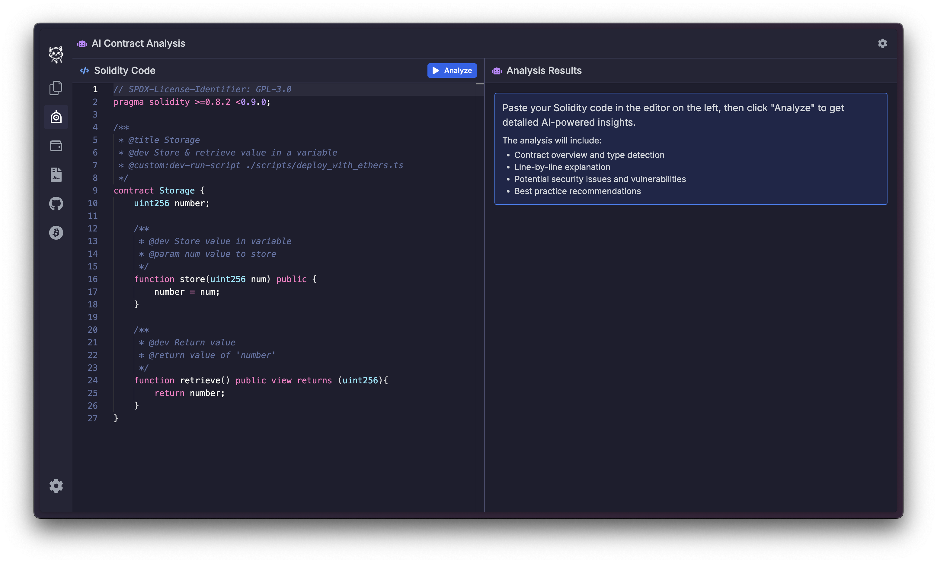Open settings gear at sidebar bottom
The image size is (937, 563).
56,486
